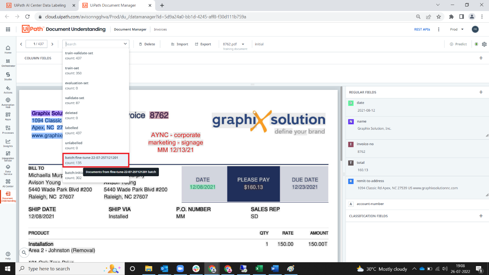Select the deleted filter option
The width and height of the screenshot is (489, 275).
tap(96, 115)
